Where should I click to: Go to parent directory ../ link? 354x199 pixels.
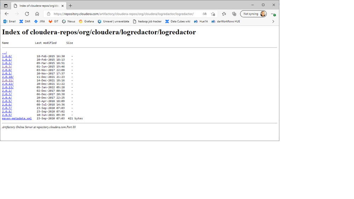(5, 53)
